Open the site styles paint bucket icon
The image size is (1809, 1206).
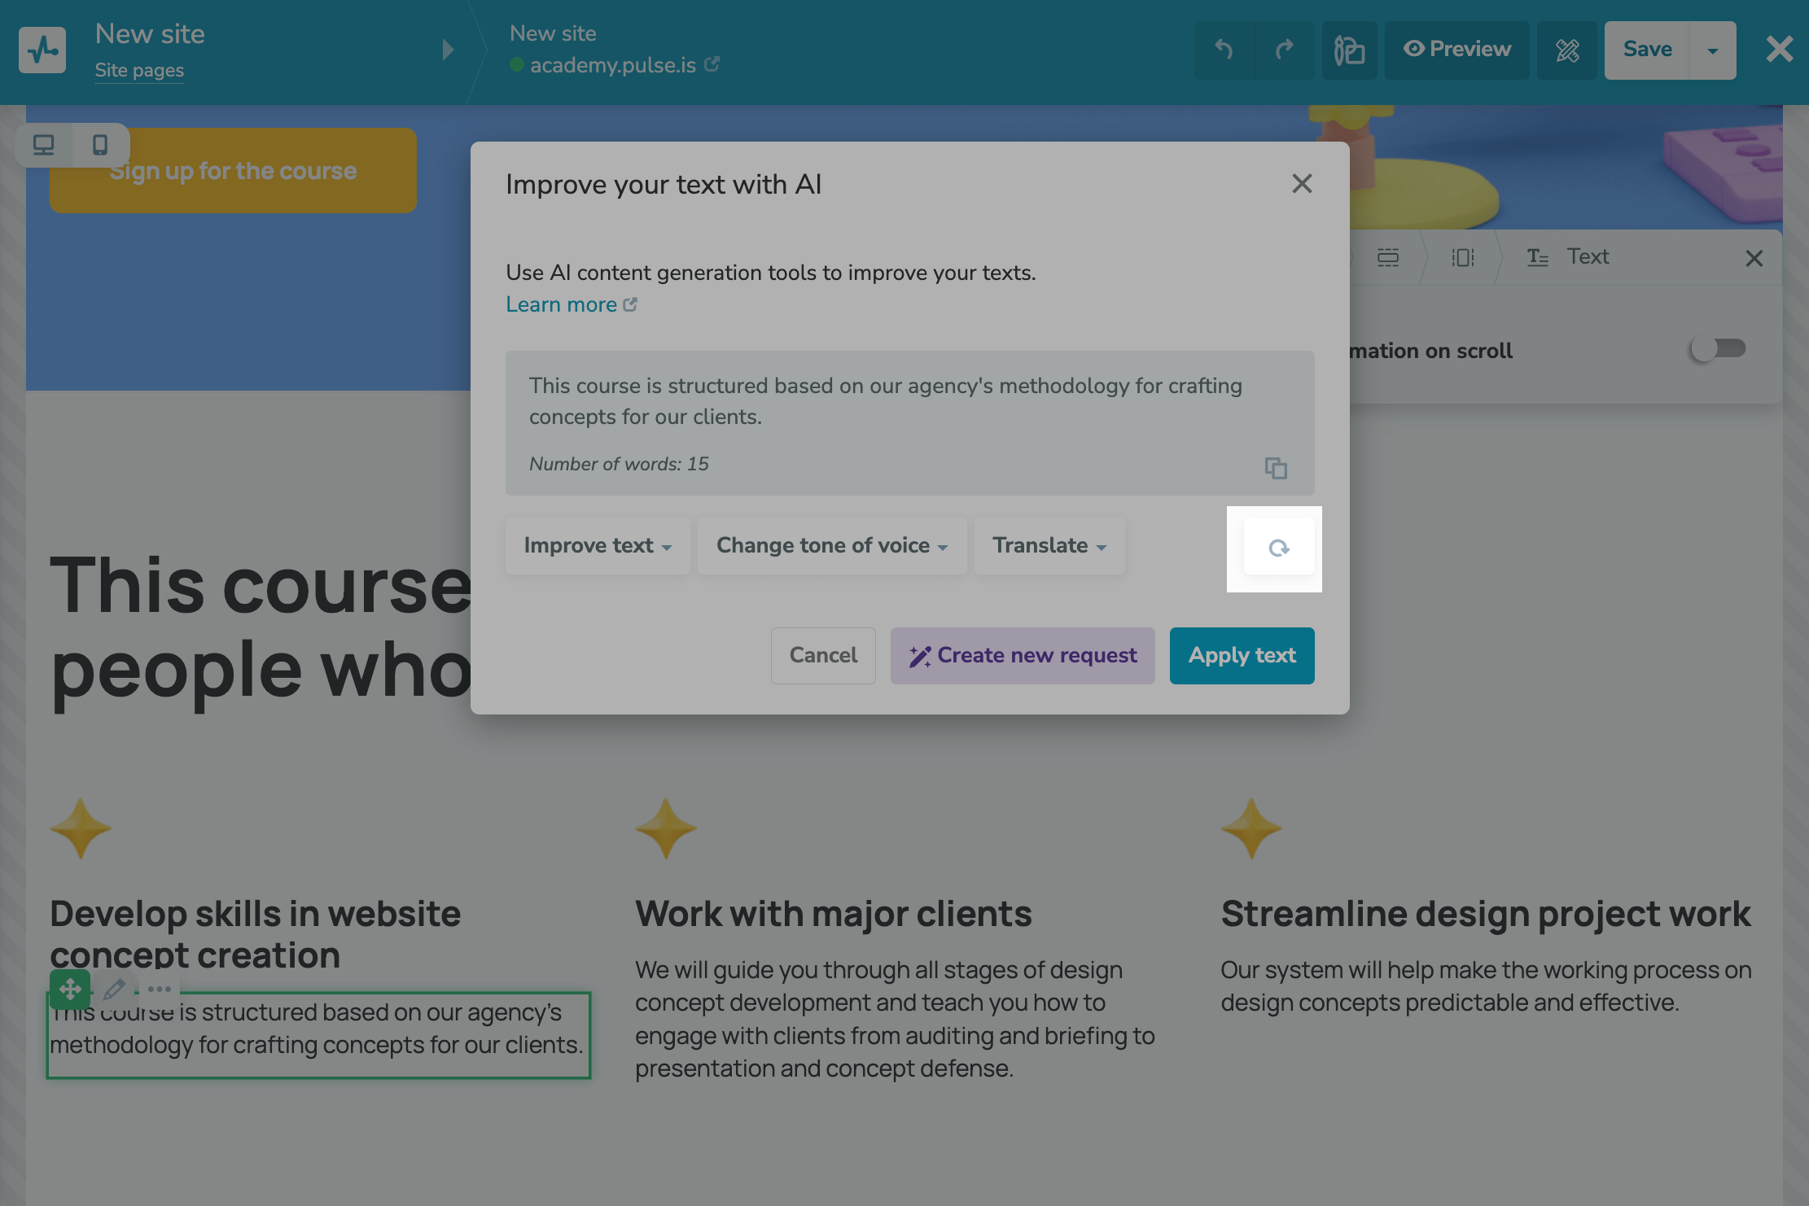point(1349,50)
